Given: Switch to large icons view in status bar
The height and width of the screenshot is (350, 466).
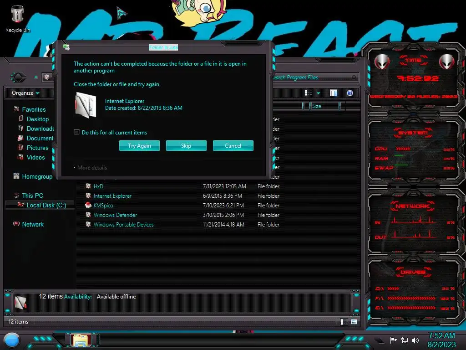Looking at the screenshot, I should pyautogui.click(x=354, y=322).
